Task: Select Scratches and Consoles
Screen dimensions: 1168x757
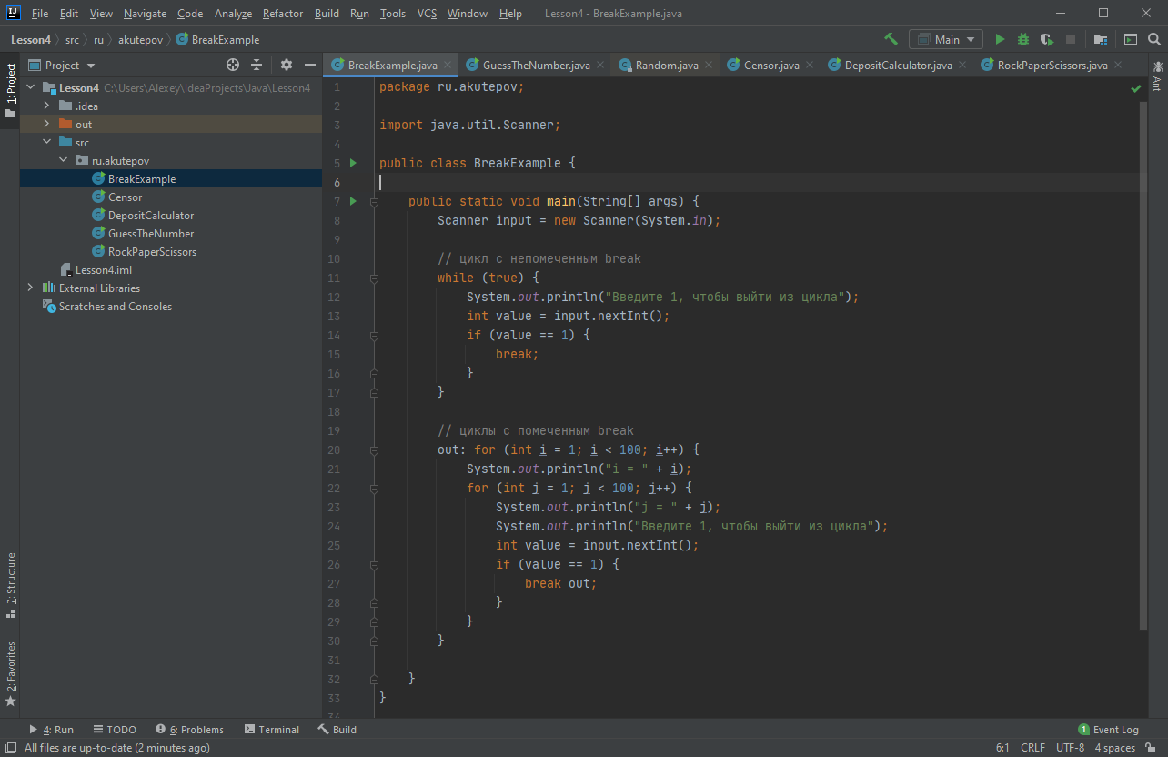Action: coord(116,306)
